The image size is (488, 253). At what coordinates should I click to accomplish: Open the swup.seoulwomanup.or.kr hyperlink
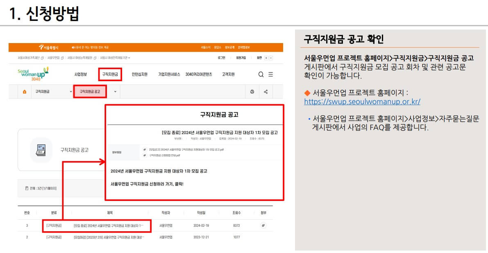tap(362, 102)
